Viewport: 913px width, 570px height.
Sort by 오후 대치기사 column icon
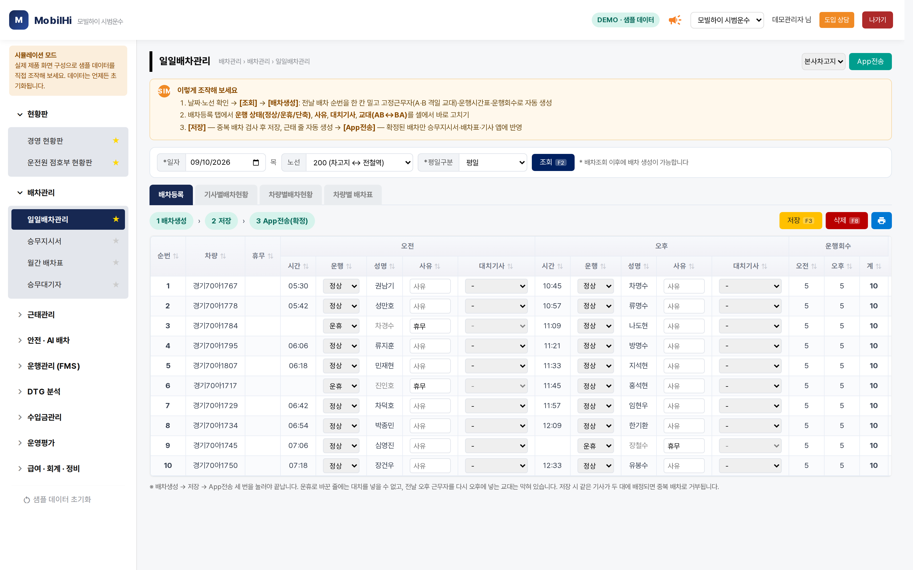[x=764, y=266]
